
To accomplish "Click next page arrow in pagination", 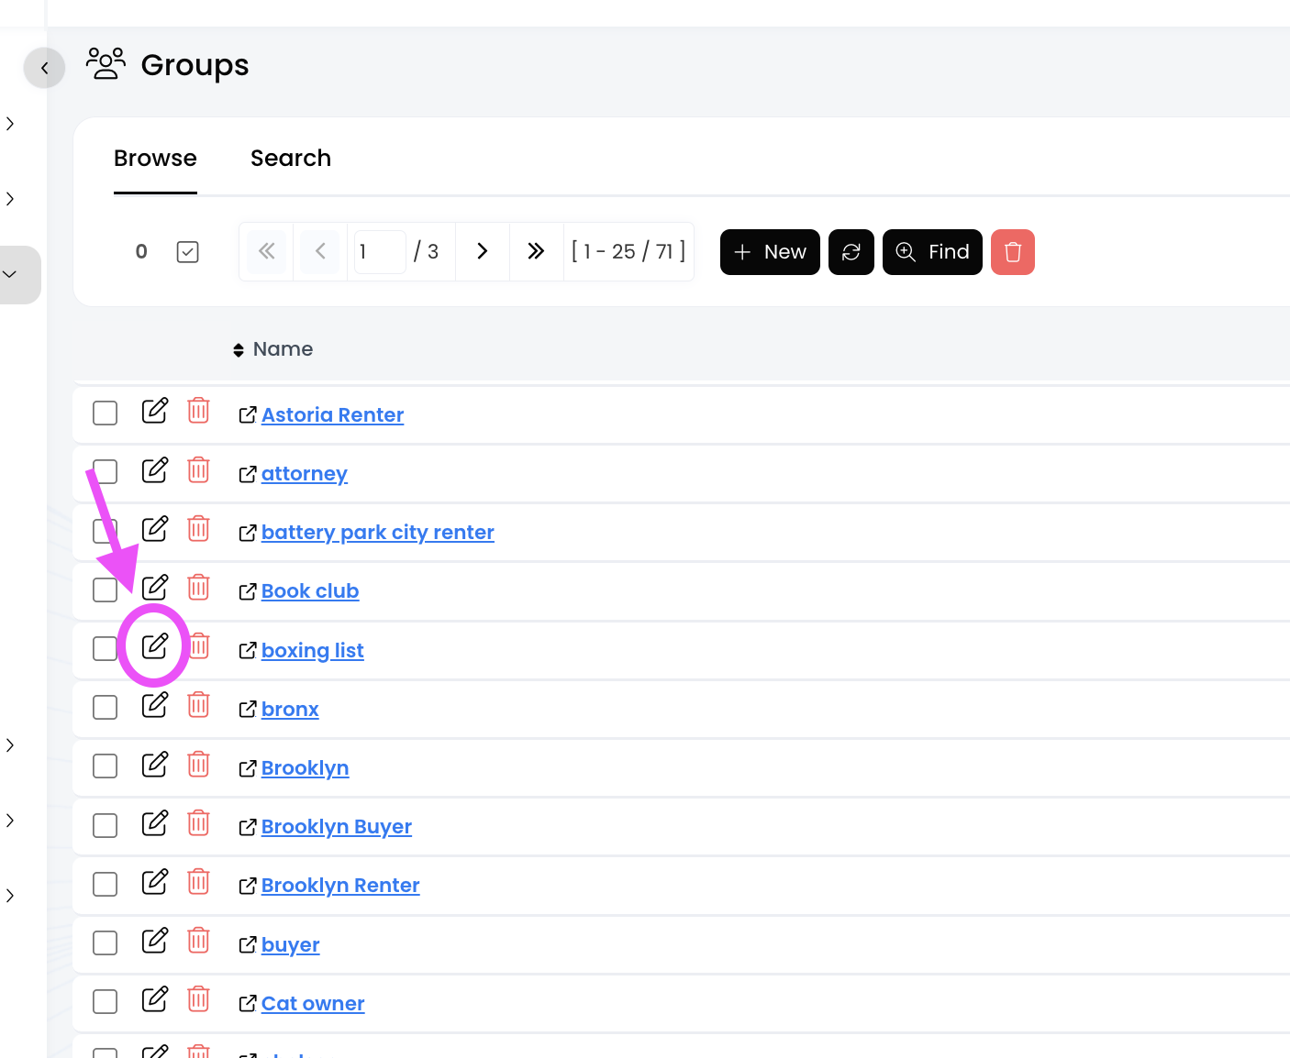I will coord(483,251).
